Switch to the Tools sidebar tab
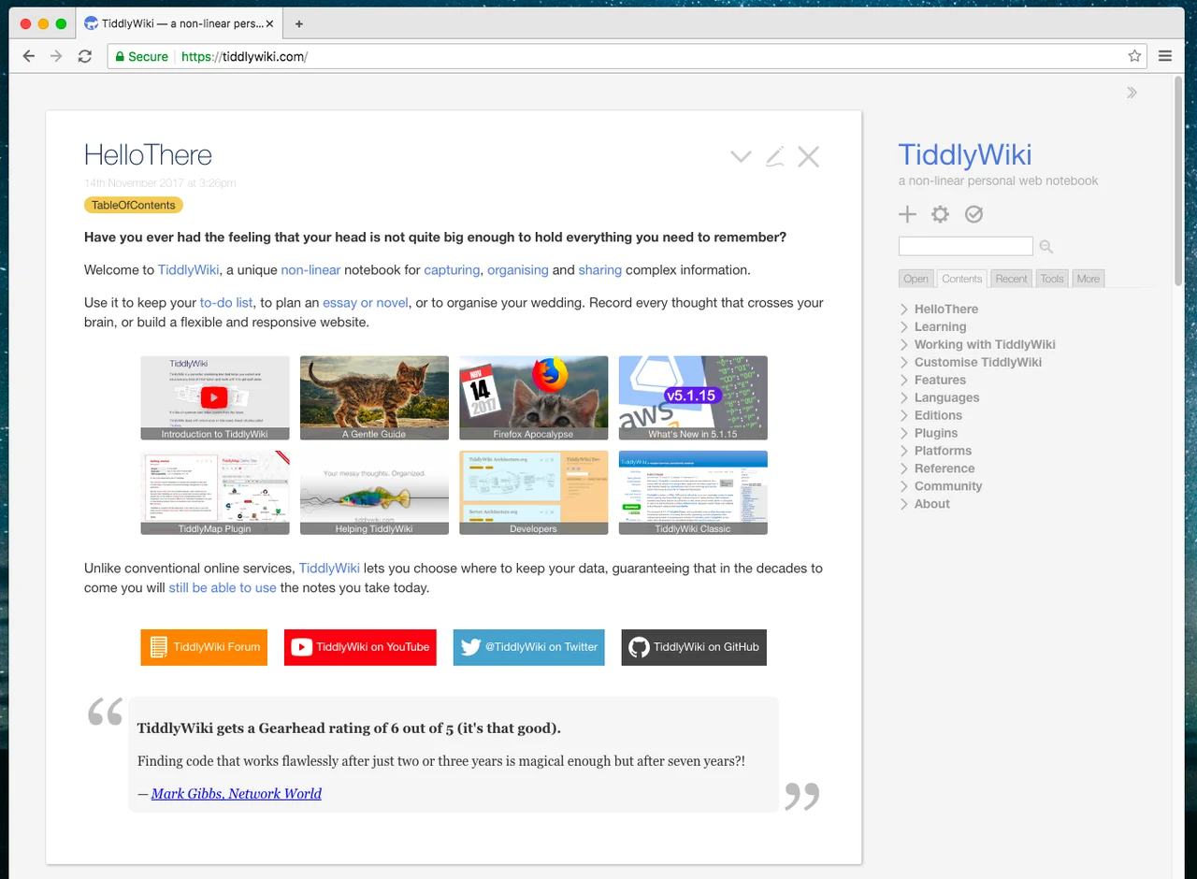 1052,279
